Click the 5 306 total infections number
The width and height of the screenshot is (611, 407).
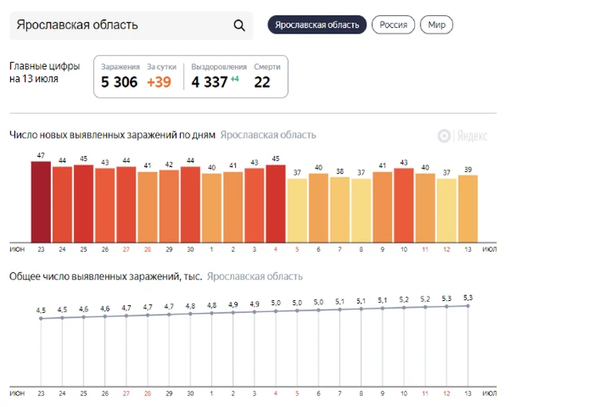119,82
